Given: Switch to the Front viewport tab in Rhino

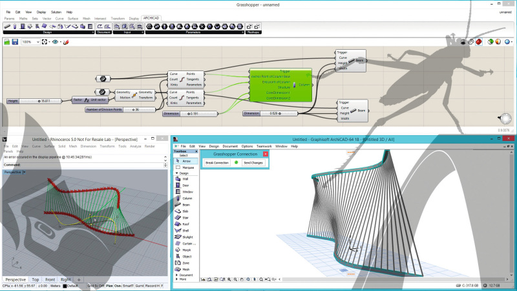Looking at the screenshot, I should (50, 279).
